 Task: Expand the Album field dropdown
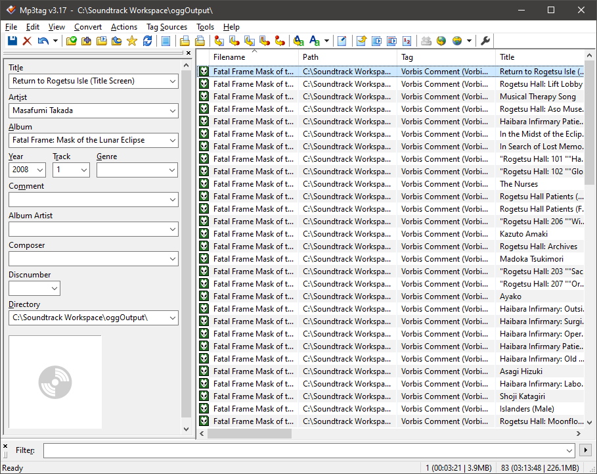[173, 140]
